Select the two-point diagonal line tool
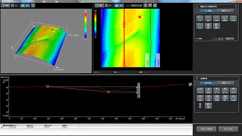 [x=216, y=18]
